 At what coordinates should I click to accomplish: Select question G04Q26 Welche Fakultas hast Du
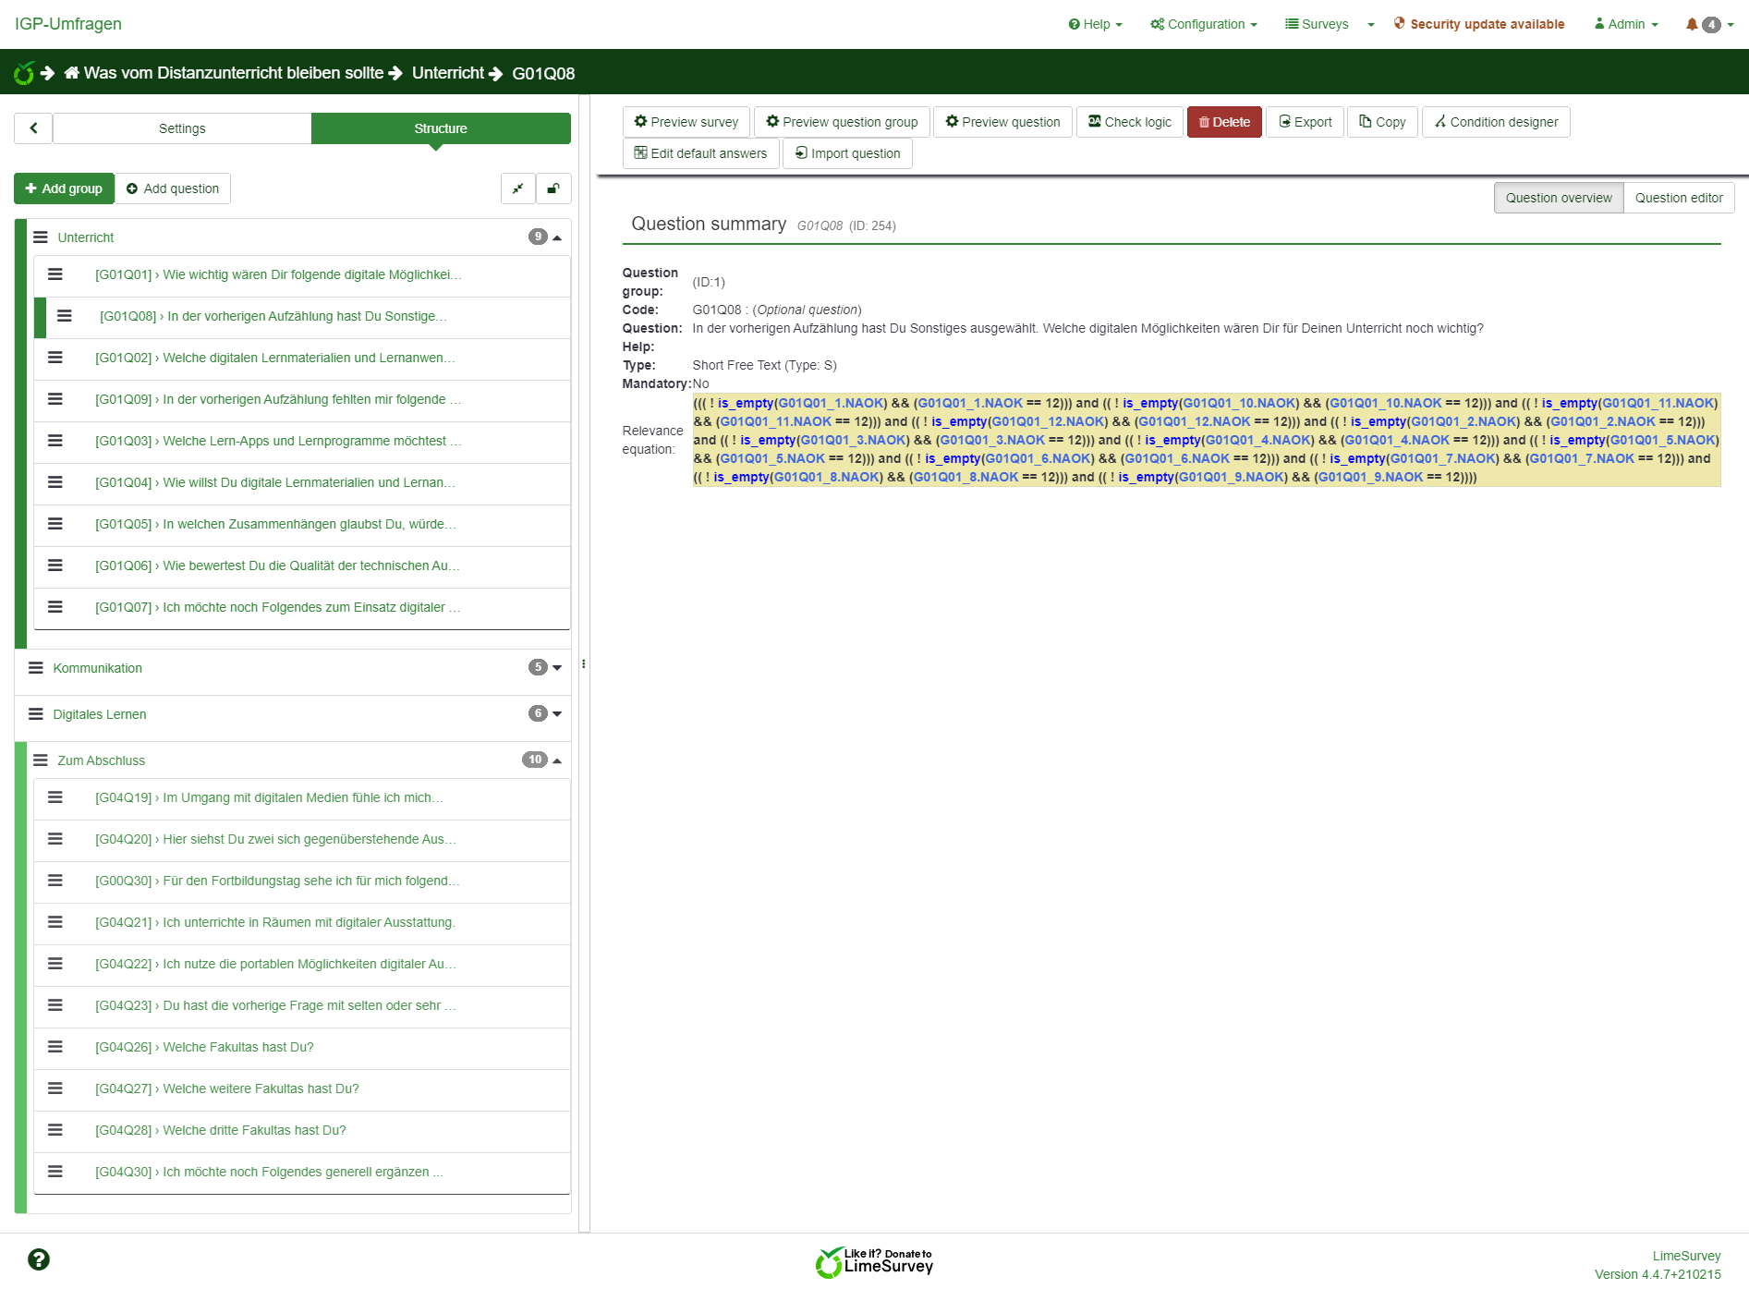[x=238, y=1047]
